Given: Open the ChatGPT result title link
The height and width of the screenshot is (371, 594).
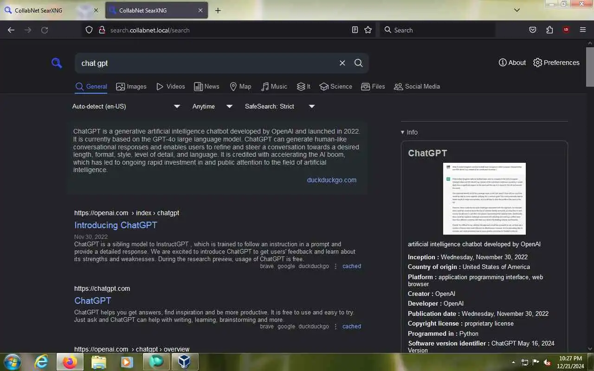Looking at the screenshot, I should (x=92, y=301).
